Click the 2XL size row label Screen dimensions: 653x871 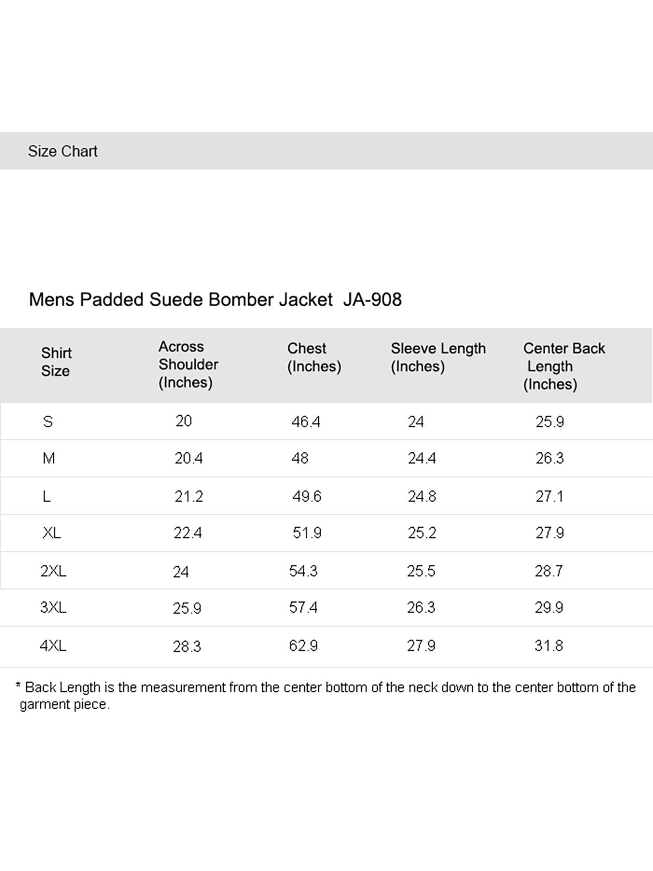(53, 571)
